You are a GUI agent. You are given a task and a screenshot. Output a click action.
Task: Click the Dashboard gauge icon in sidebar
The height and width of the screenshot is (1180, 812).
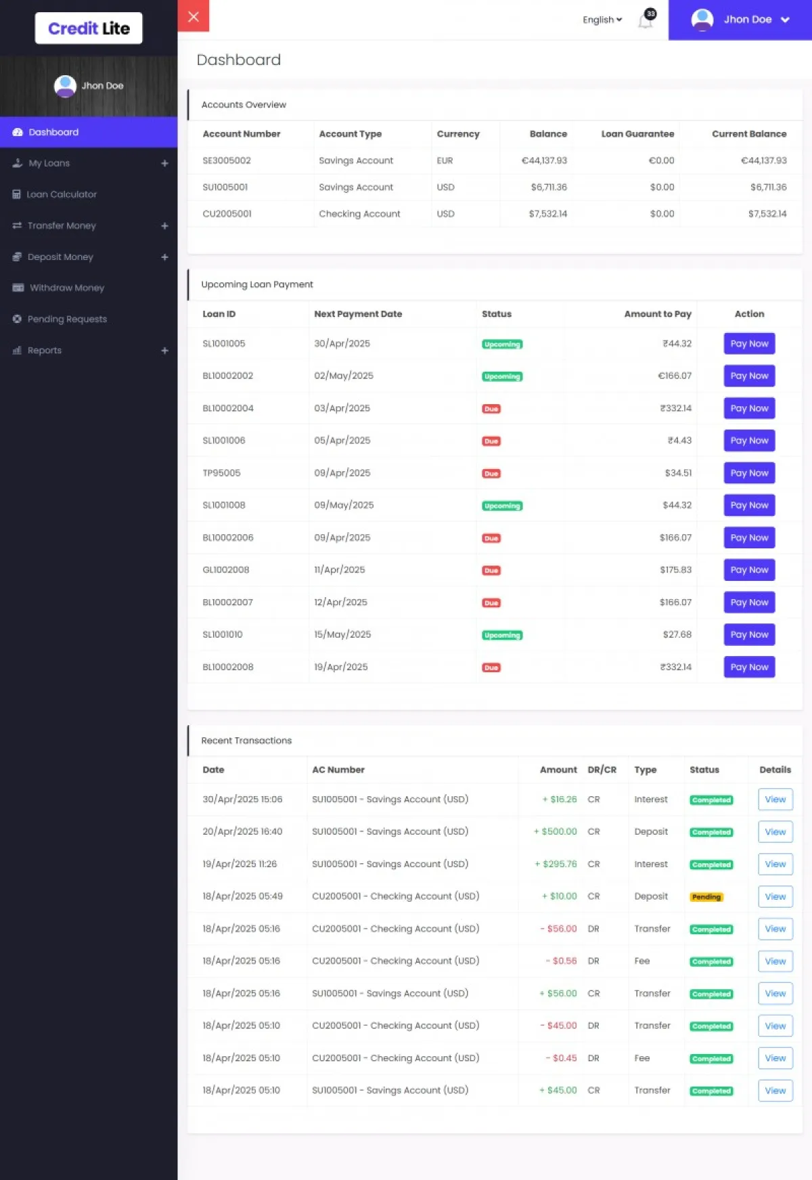pos(18,133)
